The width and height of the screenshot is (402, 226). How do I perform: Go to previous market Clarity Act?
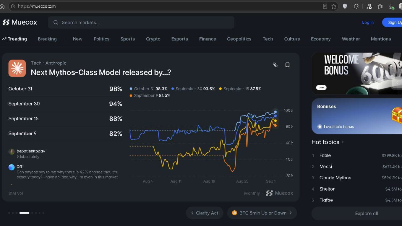(x=205, y=213)
